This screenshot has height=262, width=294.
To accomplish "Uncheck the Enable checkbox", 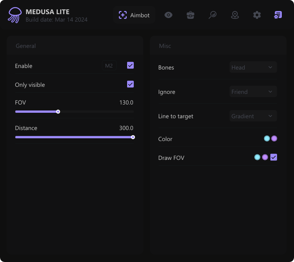I will pyautogui.click(x=130, y=66).
